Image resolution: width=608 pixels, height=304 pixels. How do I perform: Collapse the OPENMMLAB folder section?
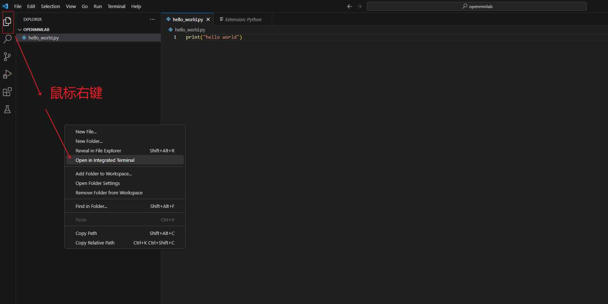(20, 30)
